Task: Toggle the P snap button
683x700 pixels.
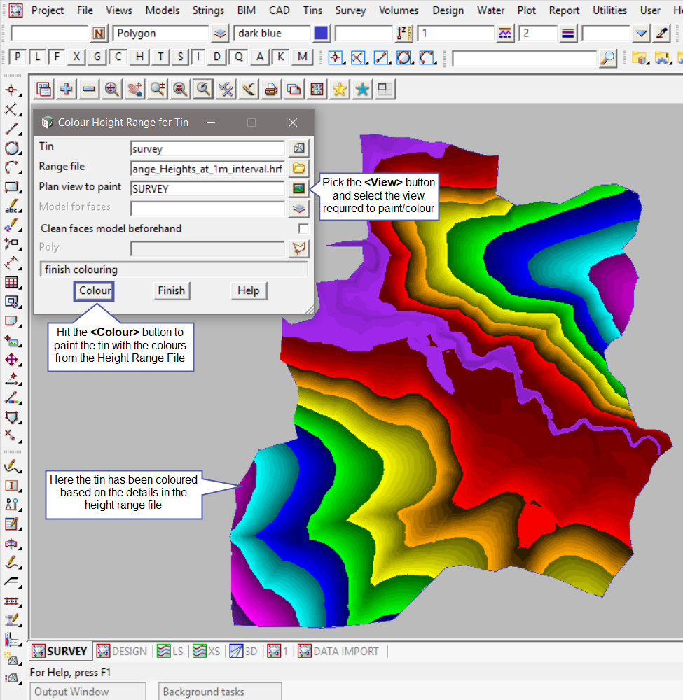Action: point(18,57)
